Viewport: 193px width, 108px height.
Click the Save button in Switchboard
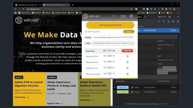coord(129,31)
